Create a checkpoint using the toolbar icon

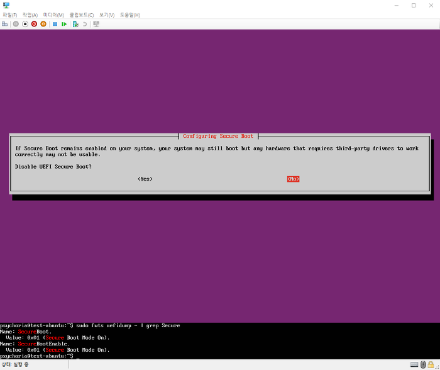click(x=75, y=24)
